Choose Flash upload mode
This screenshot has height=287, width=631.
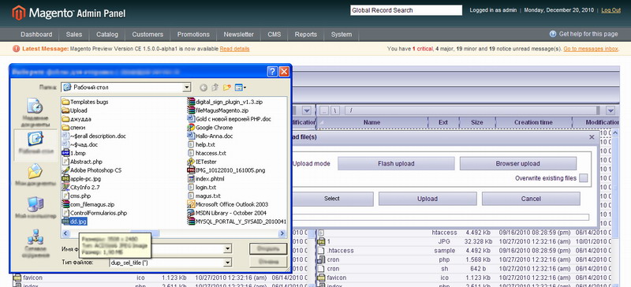[396, 163]
